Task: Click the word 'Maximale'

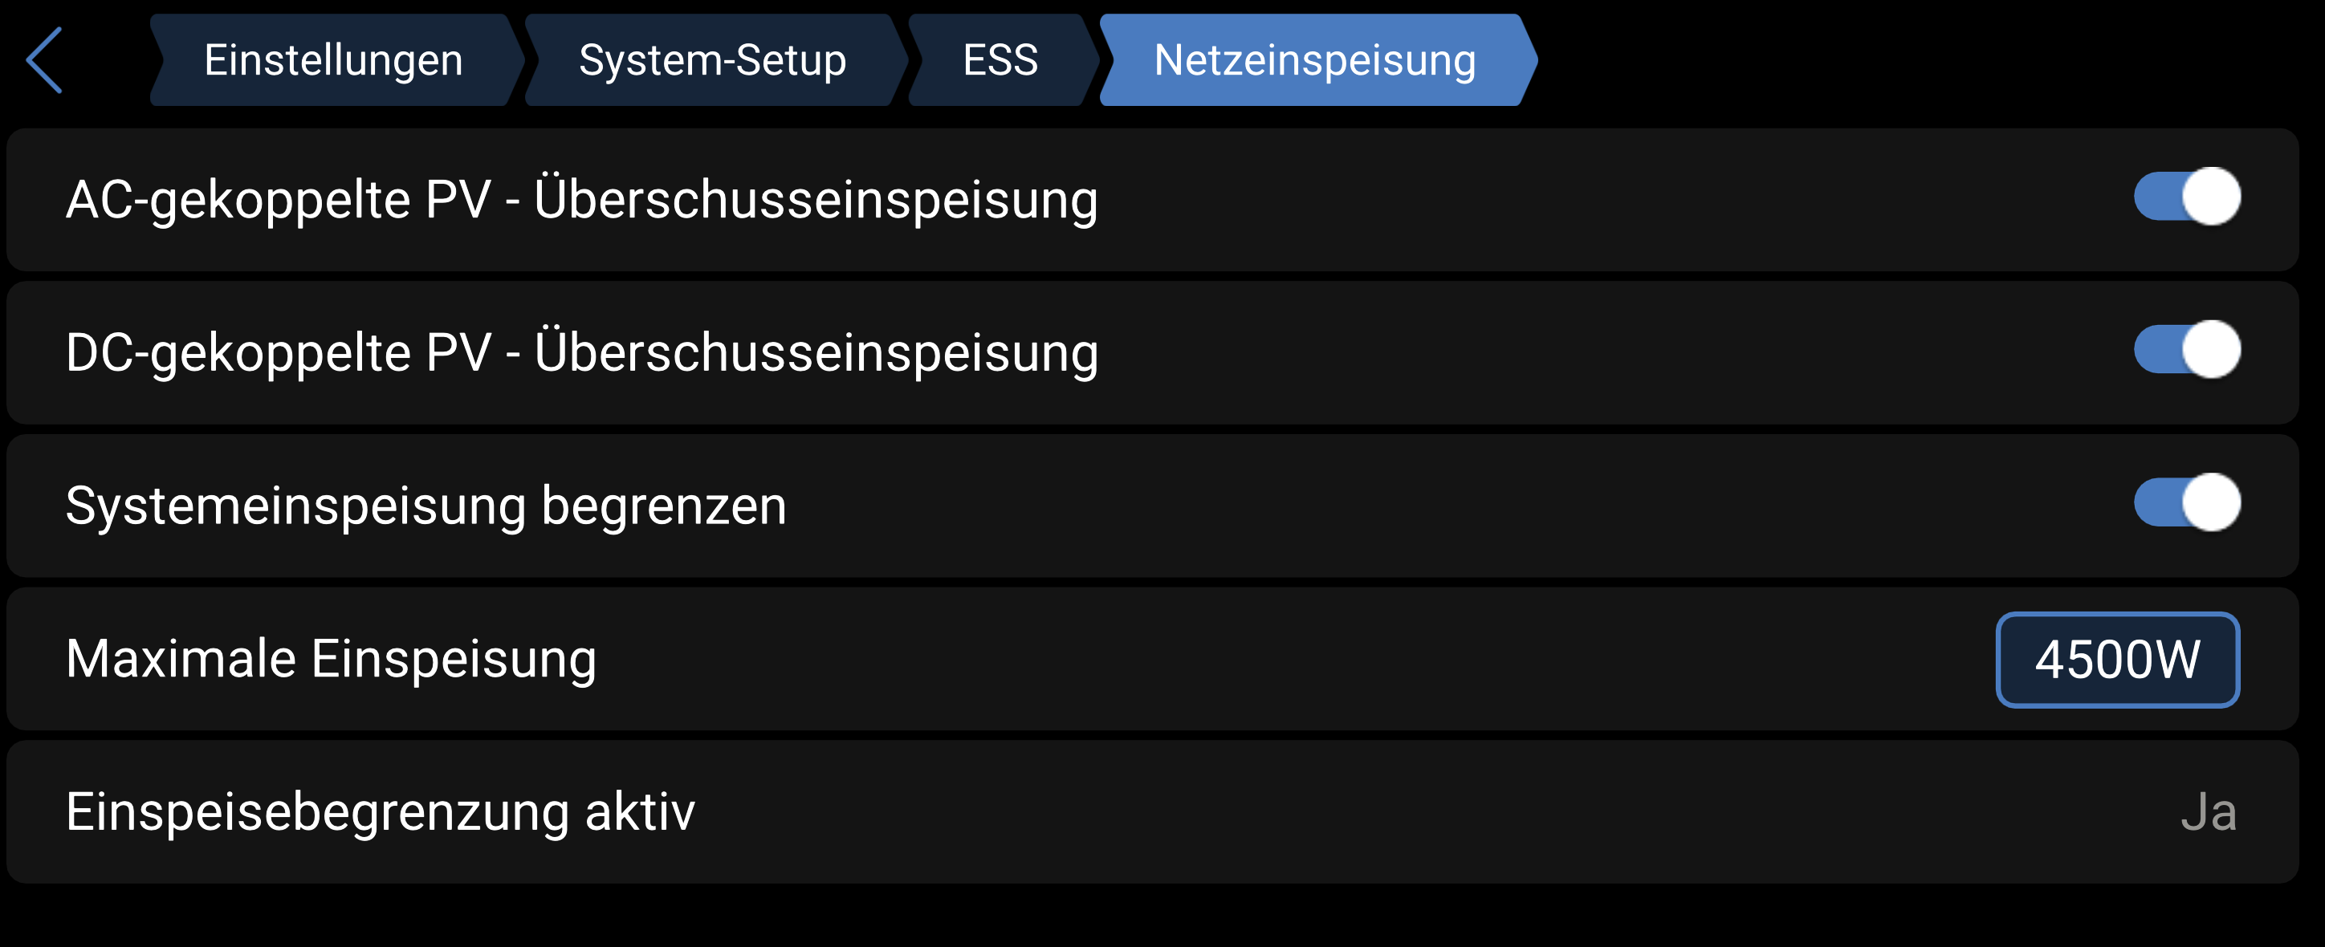Action: pos(181,658)
